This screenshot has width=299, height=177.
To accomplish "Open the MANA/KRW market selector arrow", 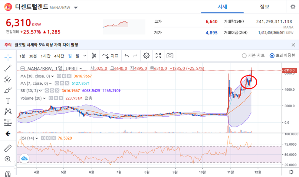I will [x=76, y=8].
